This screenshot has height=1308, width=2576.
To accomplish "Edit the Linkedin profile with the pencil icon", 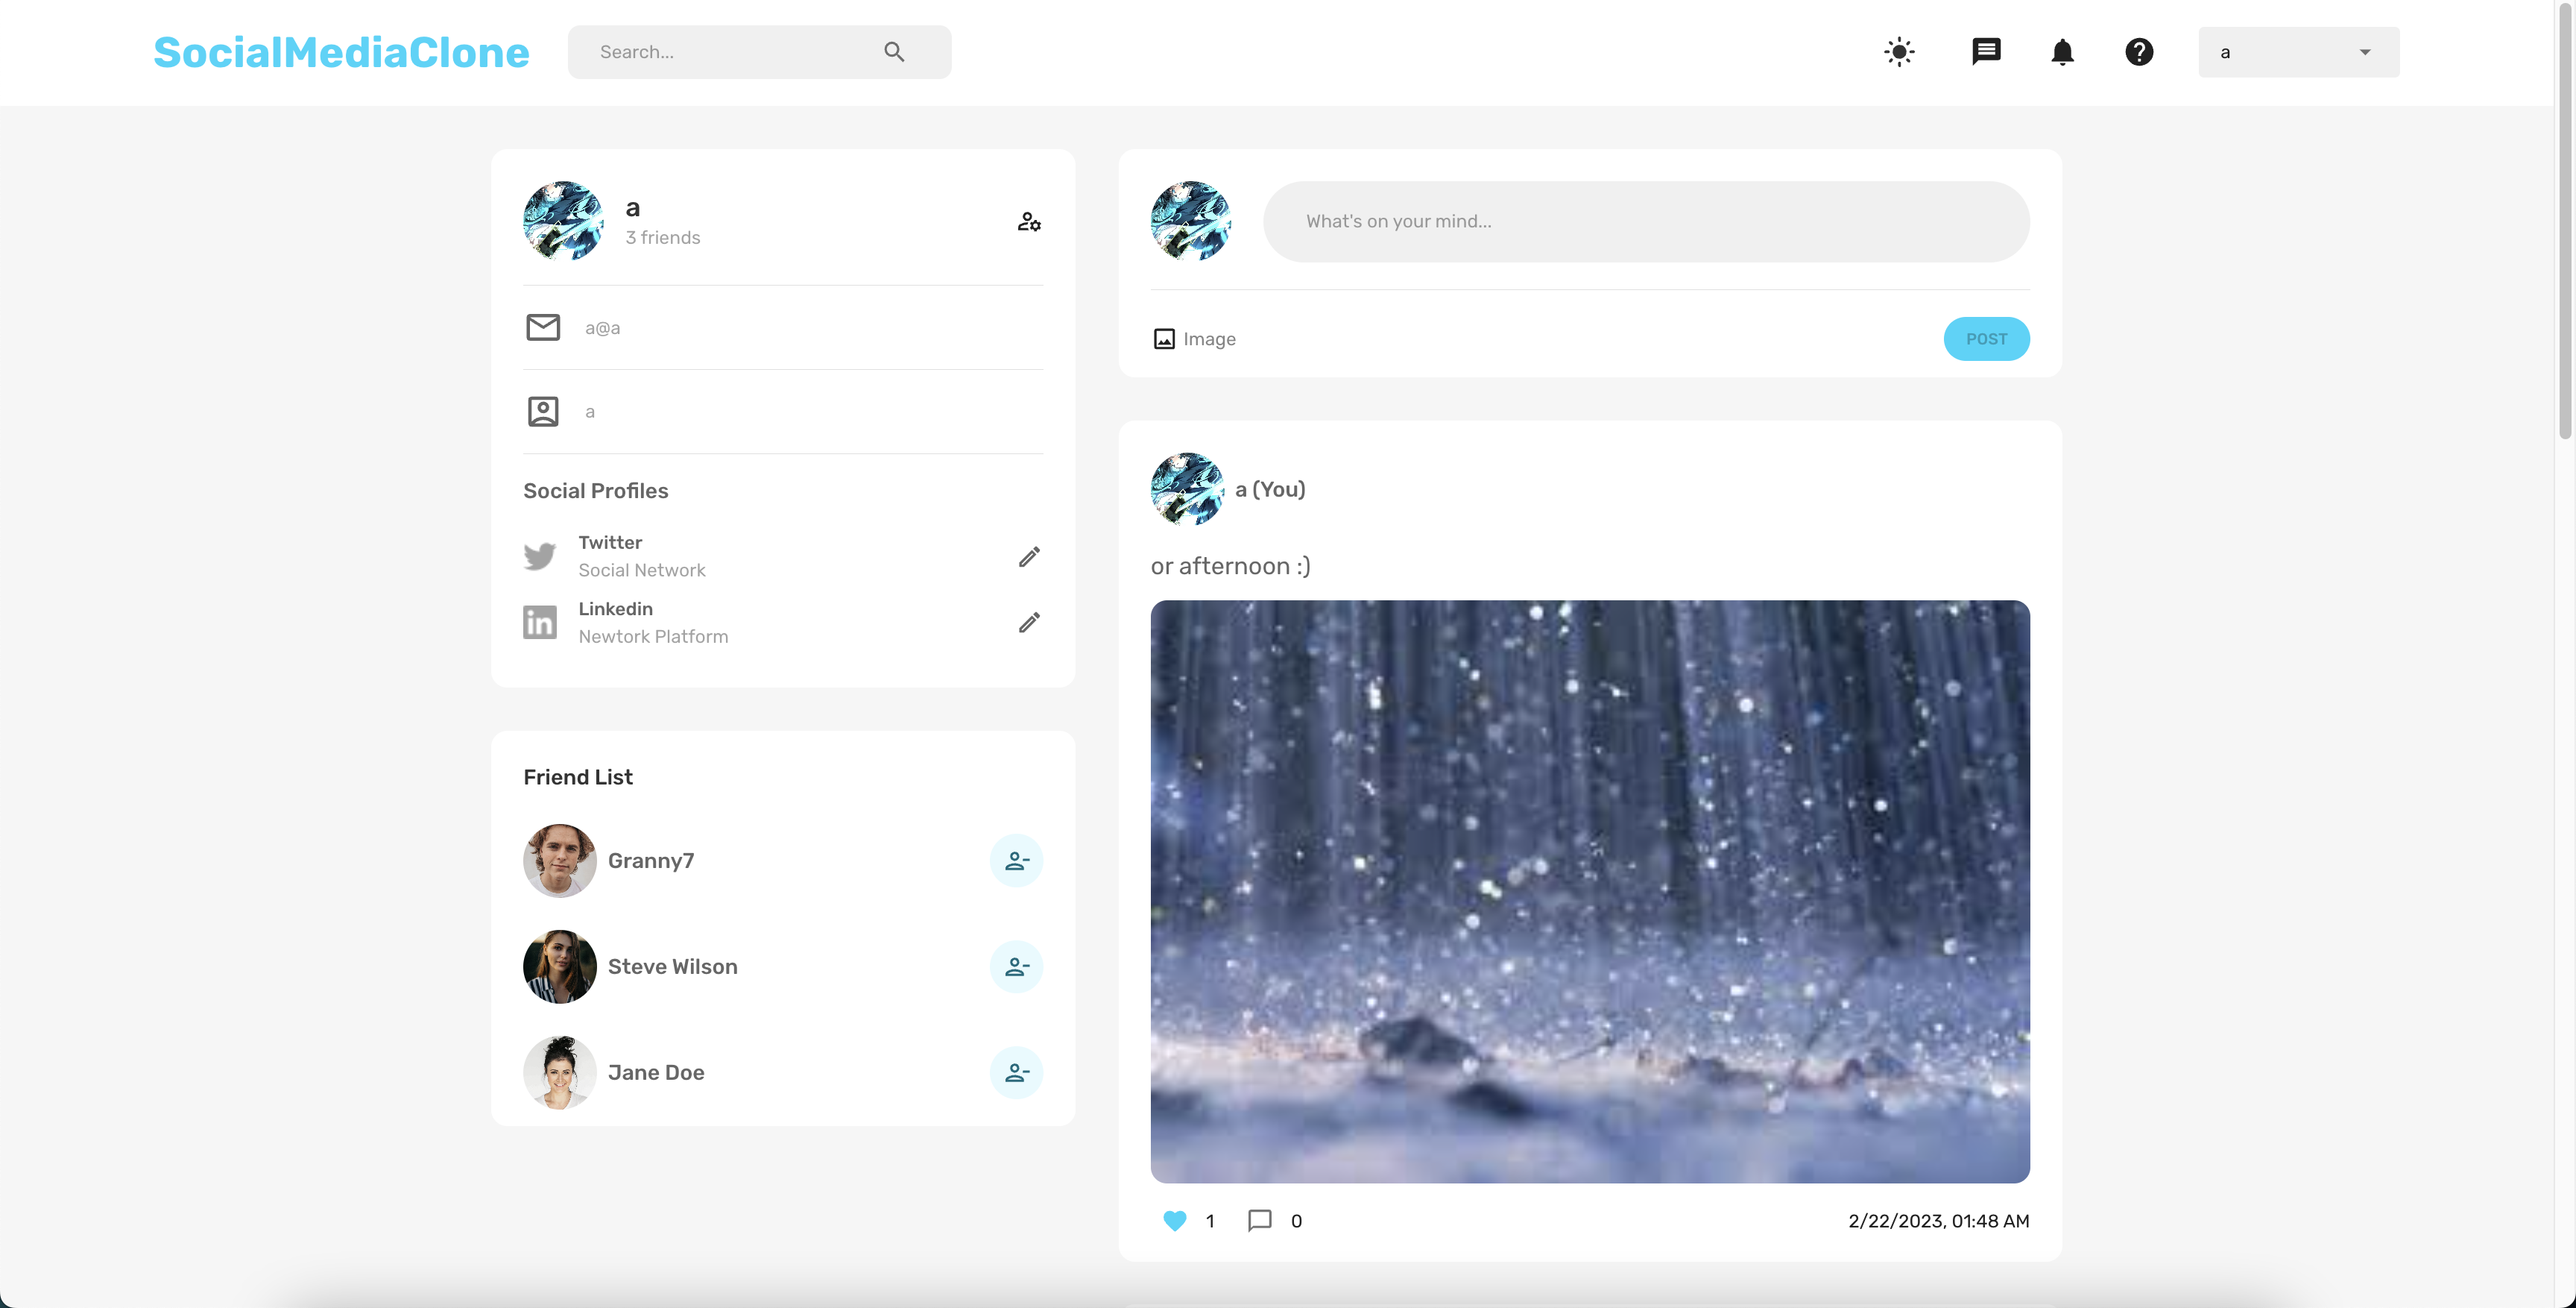I will point(1029,623).
